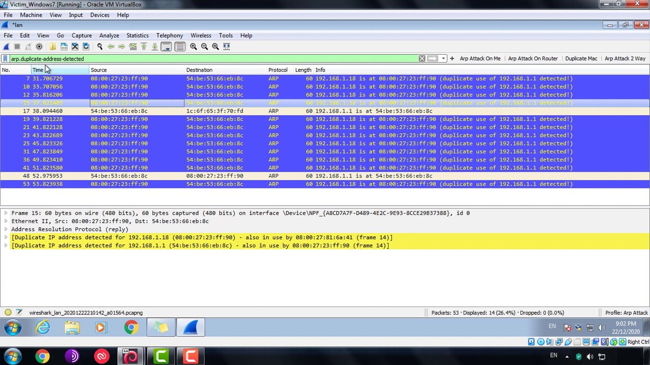The height and width of the screenshot is (365, 650).
Task: Jump to the first packet
Action: 144,47
